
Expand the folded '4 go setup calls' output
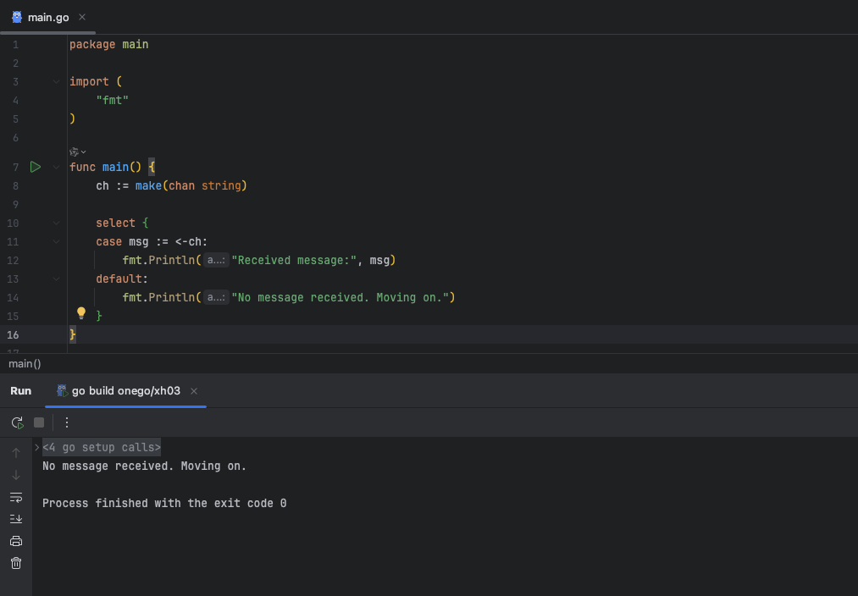(36, 447)
